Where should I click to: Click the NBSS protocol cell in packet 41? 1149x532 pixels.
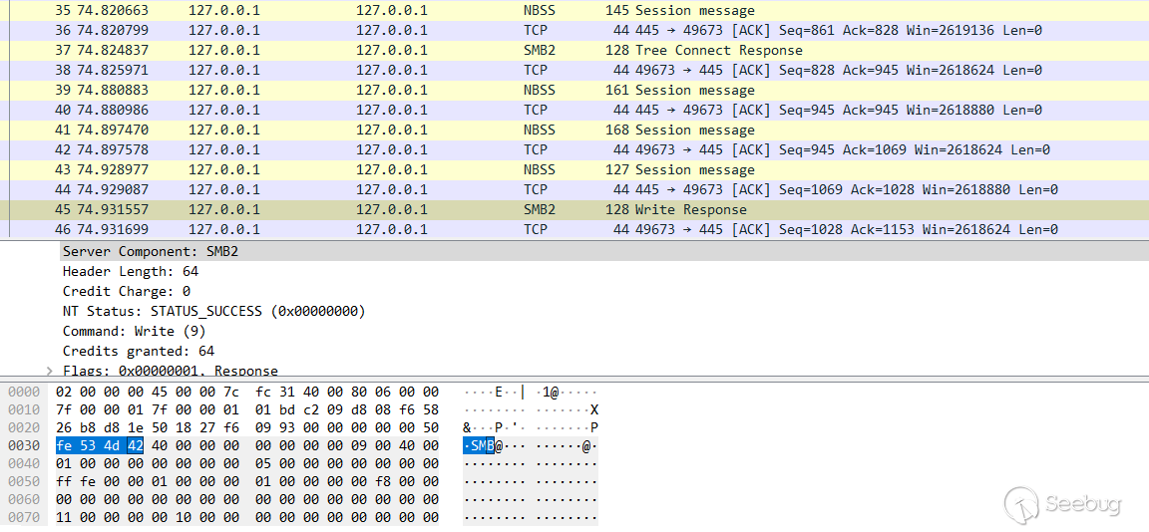[540, 130]
